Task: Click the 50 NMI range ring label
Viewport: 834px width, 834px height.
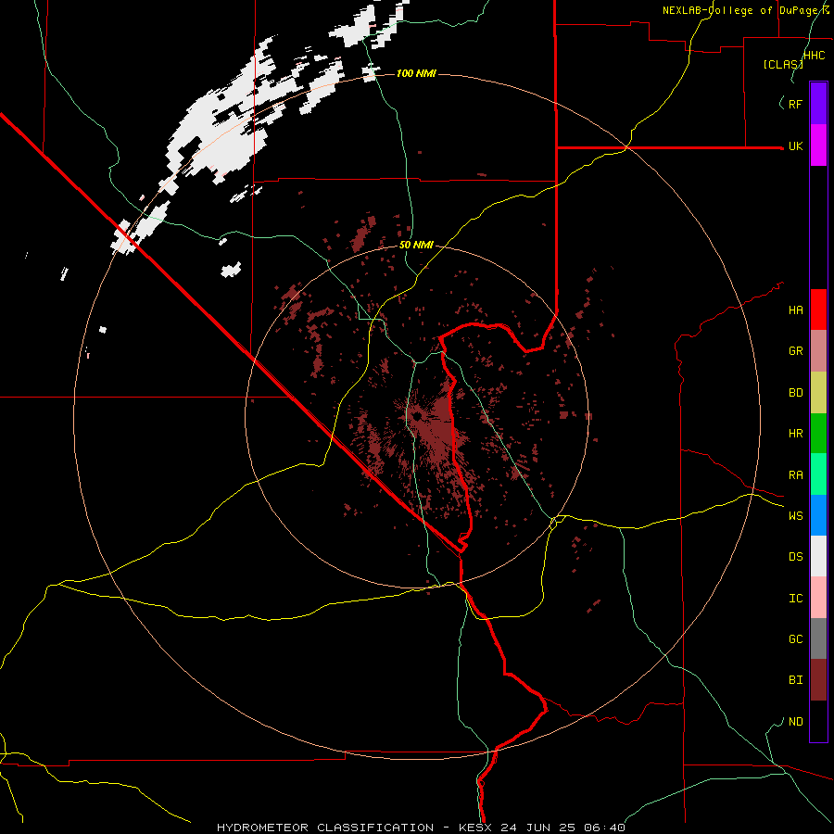Action: pyautogui.click(x=416, y=245)
